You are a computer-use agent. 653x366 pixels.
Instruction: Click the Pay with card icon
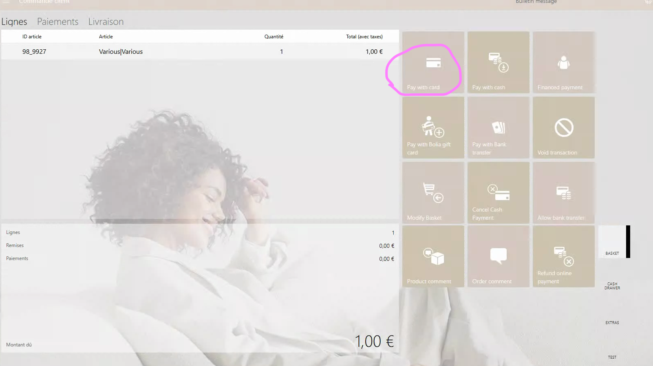pyautogui.click(x=433, y=63)
